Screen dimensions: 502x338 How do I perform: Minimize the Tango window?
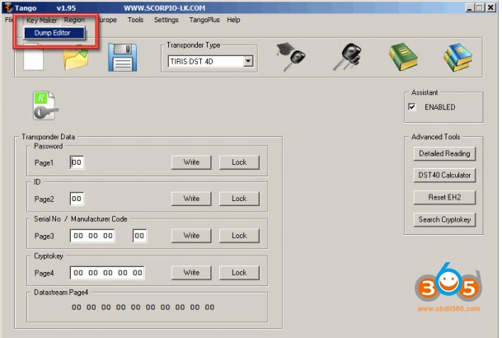point(470,7)
